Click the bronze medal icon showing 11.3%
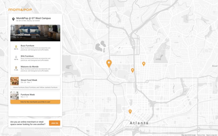The width and height of the screenshot is (218, 136). point(16,67)
